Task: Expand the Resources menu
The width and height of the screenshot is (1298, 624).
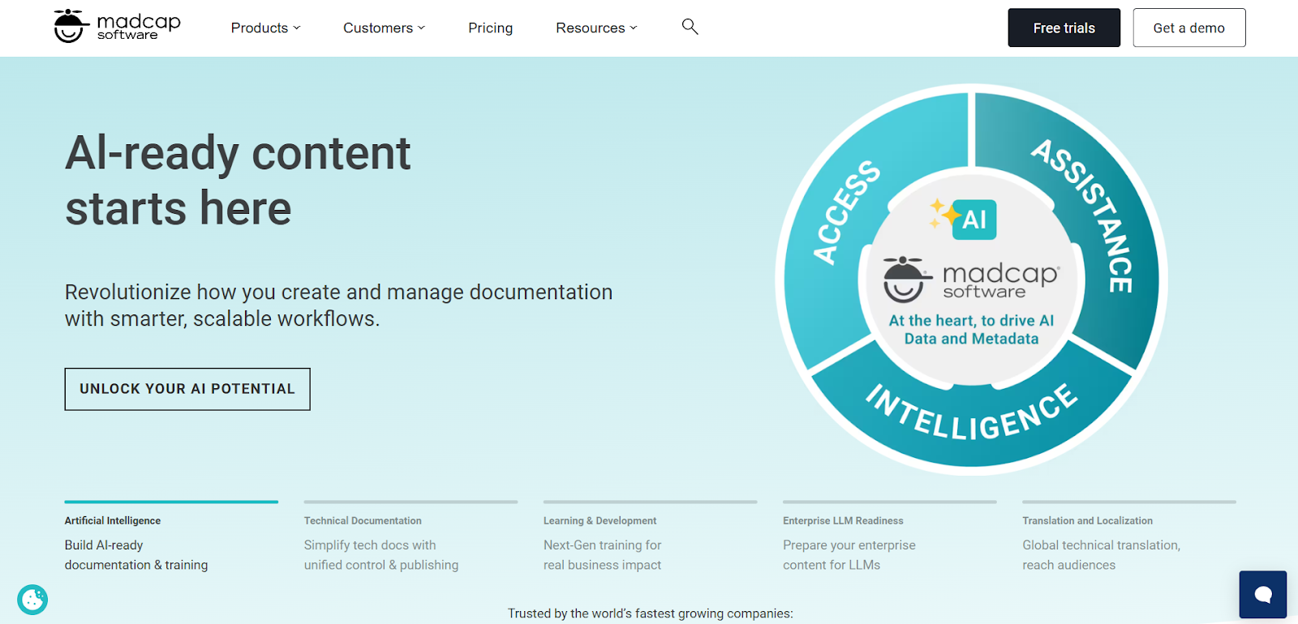Action: tap(596, 28)
